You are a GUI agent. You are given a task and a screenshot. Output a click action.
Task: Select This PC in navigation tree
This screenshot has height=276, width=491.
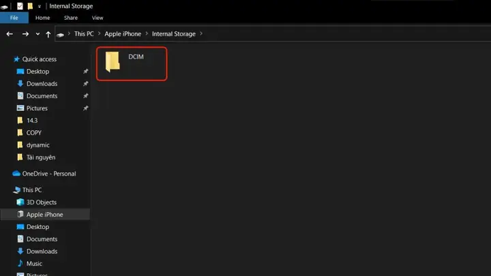(x=32, y=190)
